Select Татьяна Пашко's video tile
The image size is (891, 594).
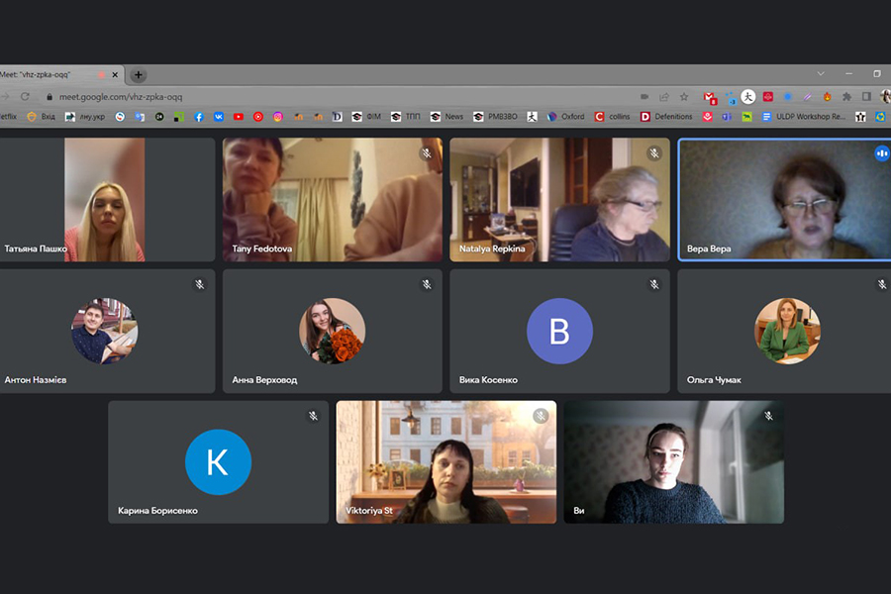(106, 200)
